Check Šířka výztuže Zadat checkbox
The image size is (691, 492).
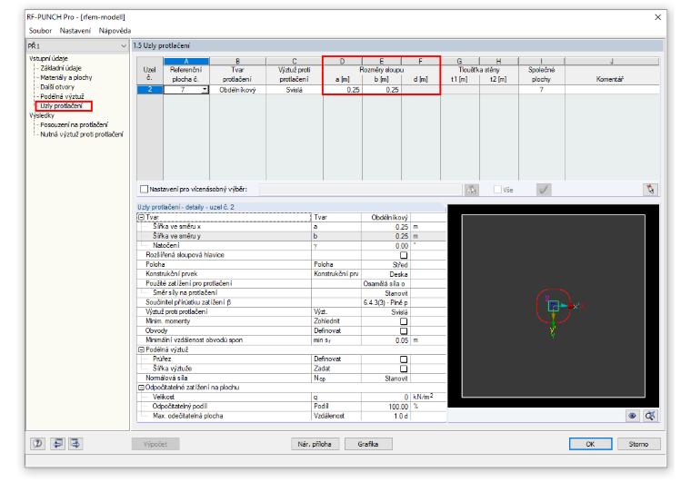point(403,369)
